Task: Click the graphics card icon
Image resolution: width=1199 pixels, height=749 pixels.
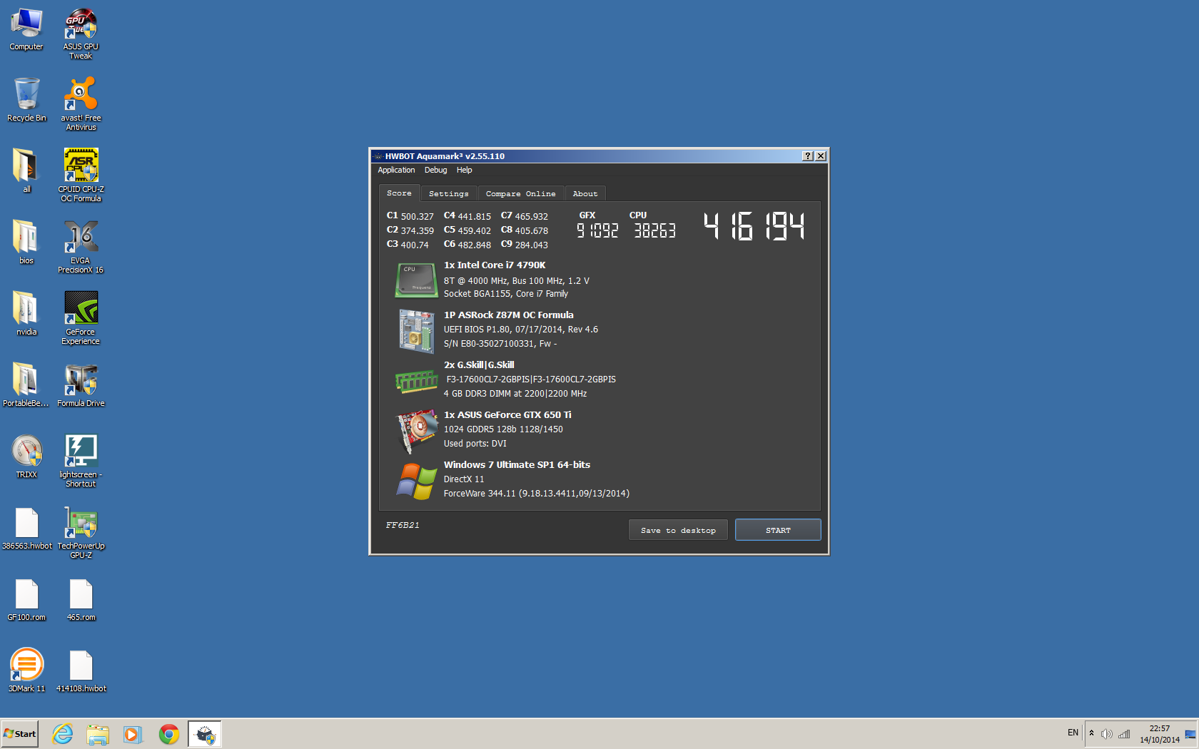Action: [x=417, y=431]
